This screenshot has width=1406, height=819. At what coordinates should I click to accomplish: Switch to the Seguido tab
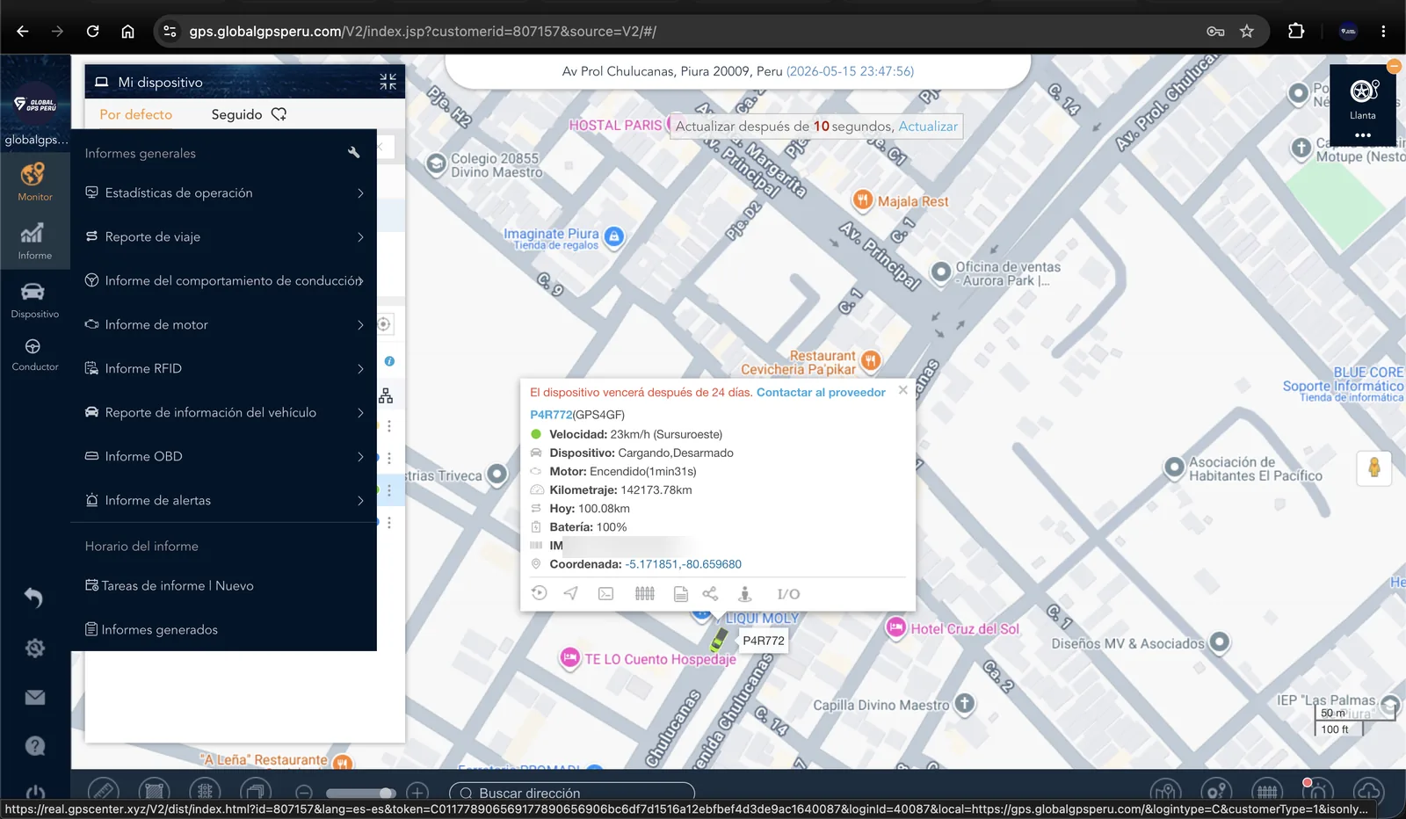tap(249, 114)
